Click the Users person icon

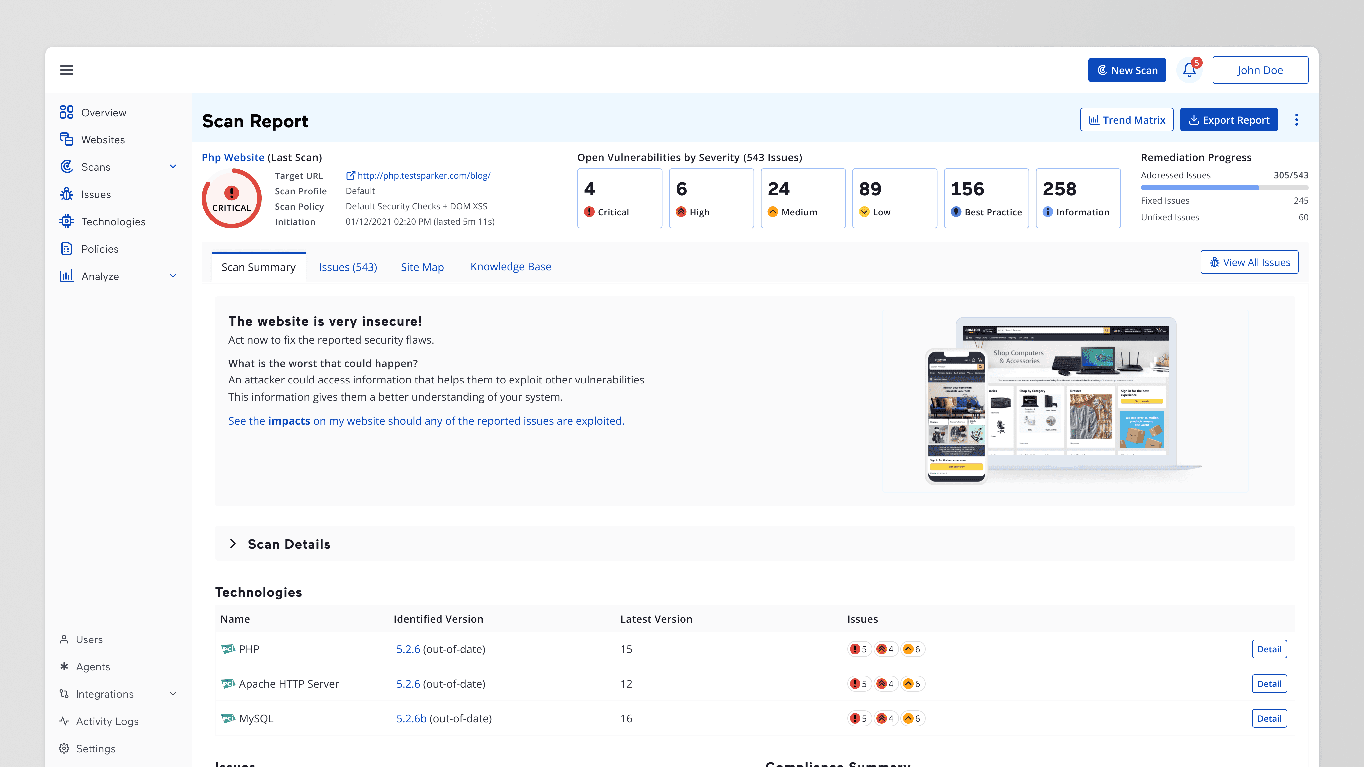pyautogui.click(x=64, y=639)
